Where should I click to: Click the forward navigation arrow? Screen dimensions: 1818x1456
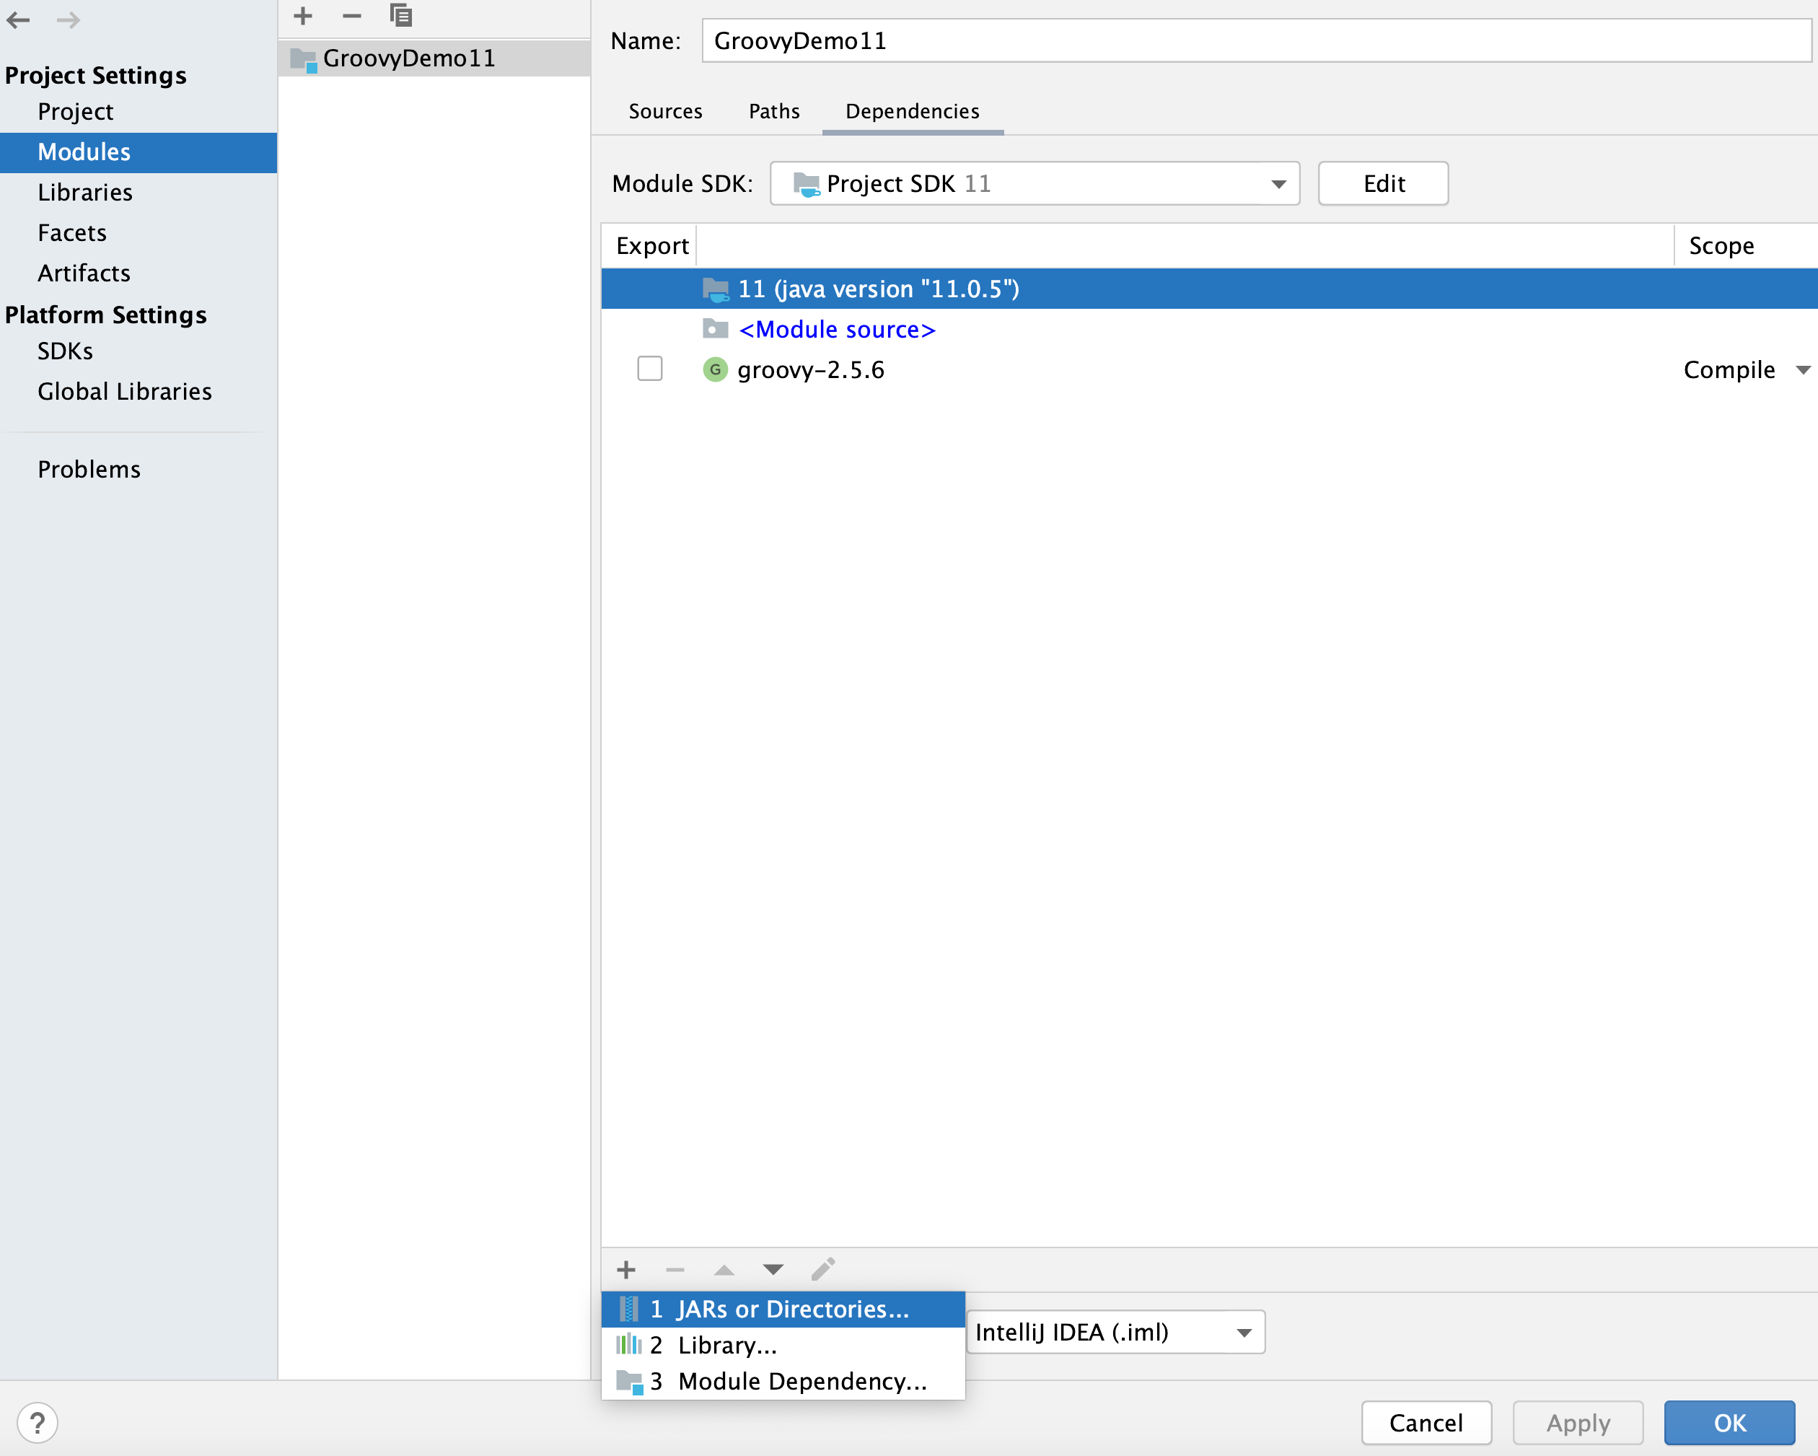pos(69,20)
